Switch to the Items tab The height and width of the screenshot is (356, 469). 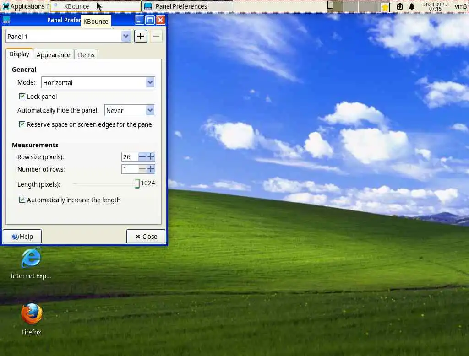pyautogui.click(x=86, y=55)
